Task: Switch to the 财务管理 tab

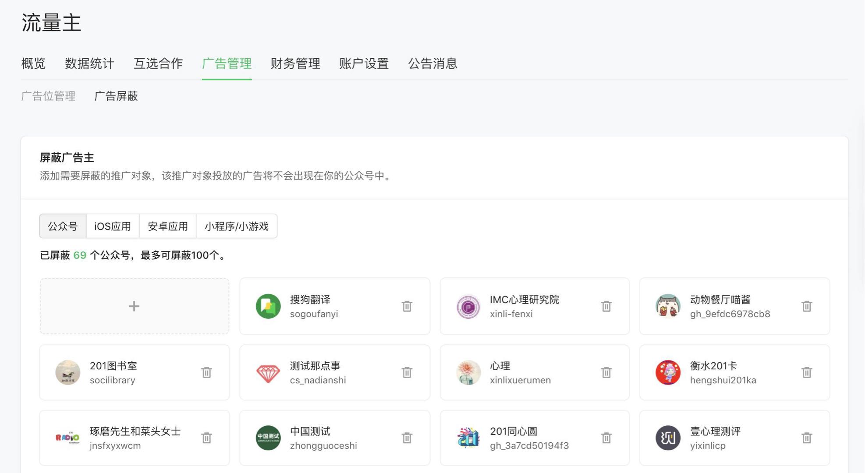Action: (x=295, y=64)
